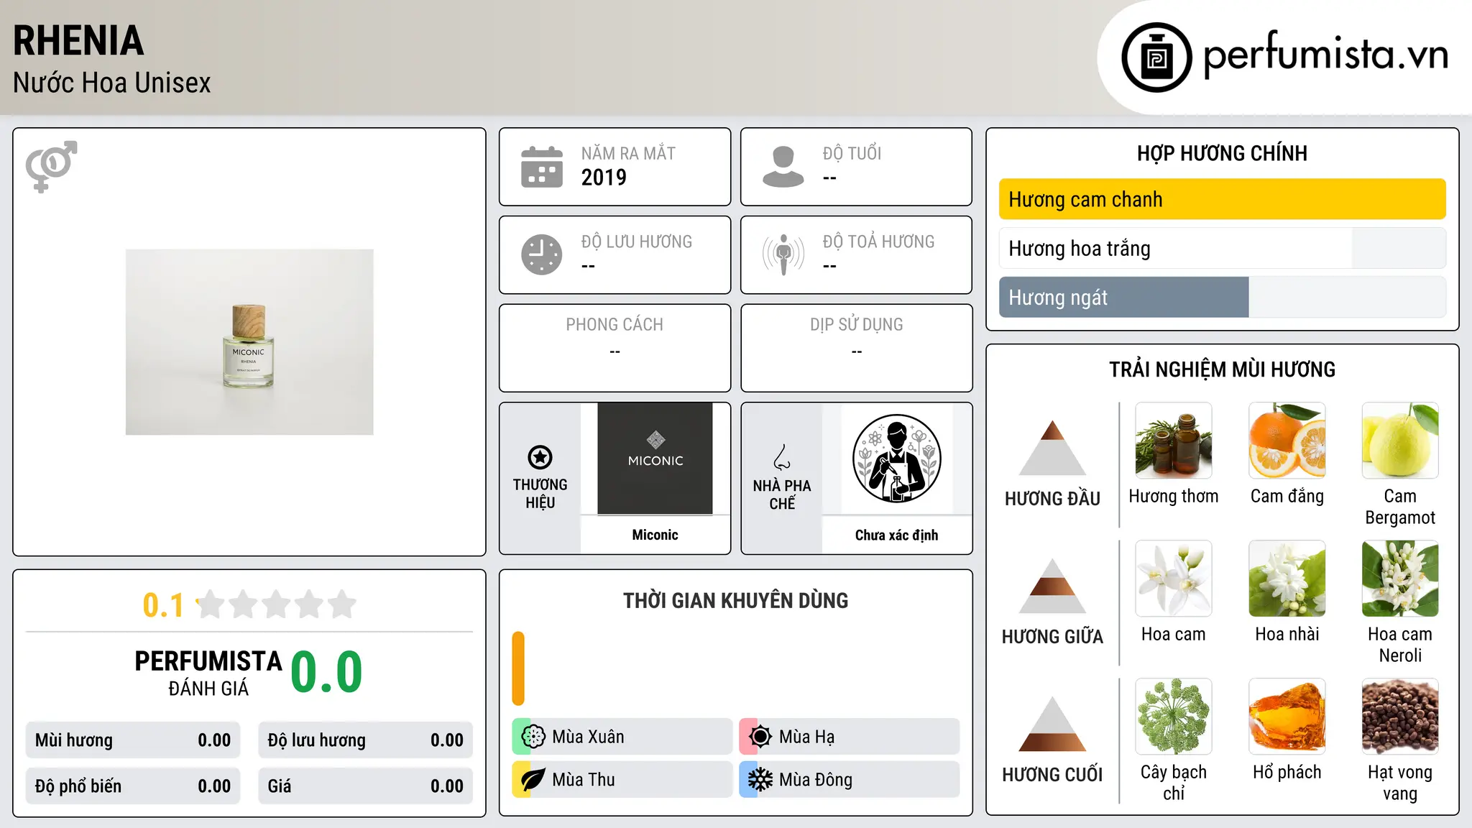Click the clock icon beside Độ lưu hương
Screen dimensions: 1472x828
(x=542, y=254)
